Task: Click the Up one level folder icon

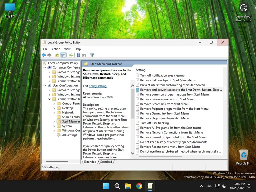Action: click(57, 55)
